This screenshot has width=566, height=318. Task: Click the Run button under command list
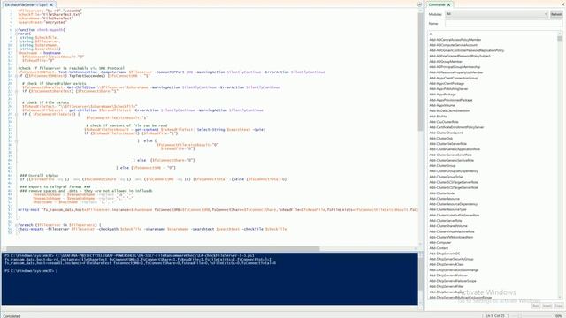(535, 306)
